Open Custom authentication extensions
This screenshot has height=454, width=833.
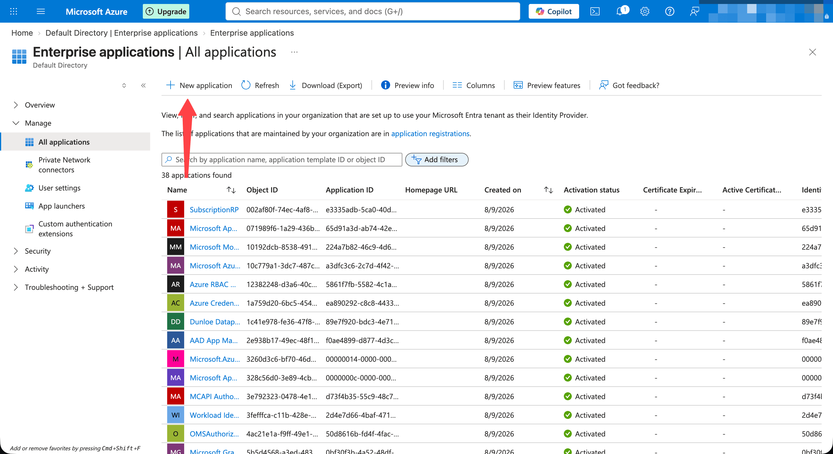76,229
